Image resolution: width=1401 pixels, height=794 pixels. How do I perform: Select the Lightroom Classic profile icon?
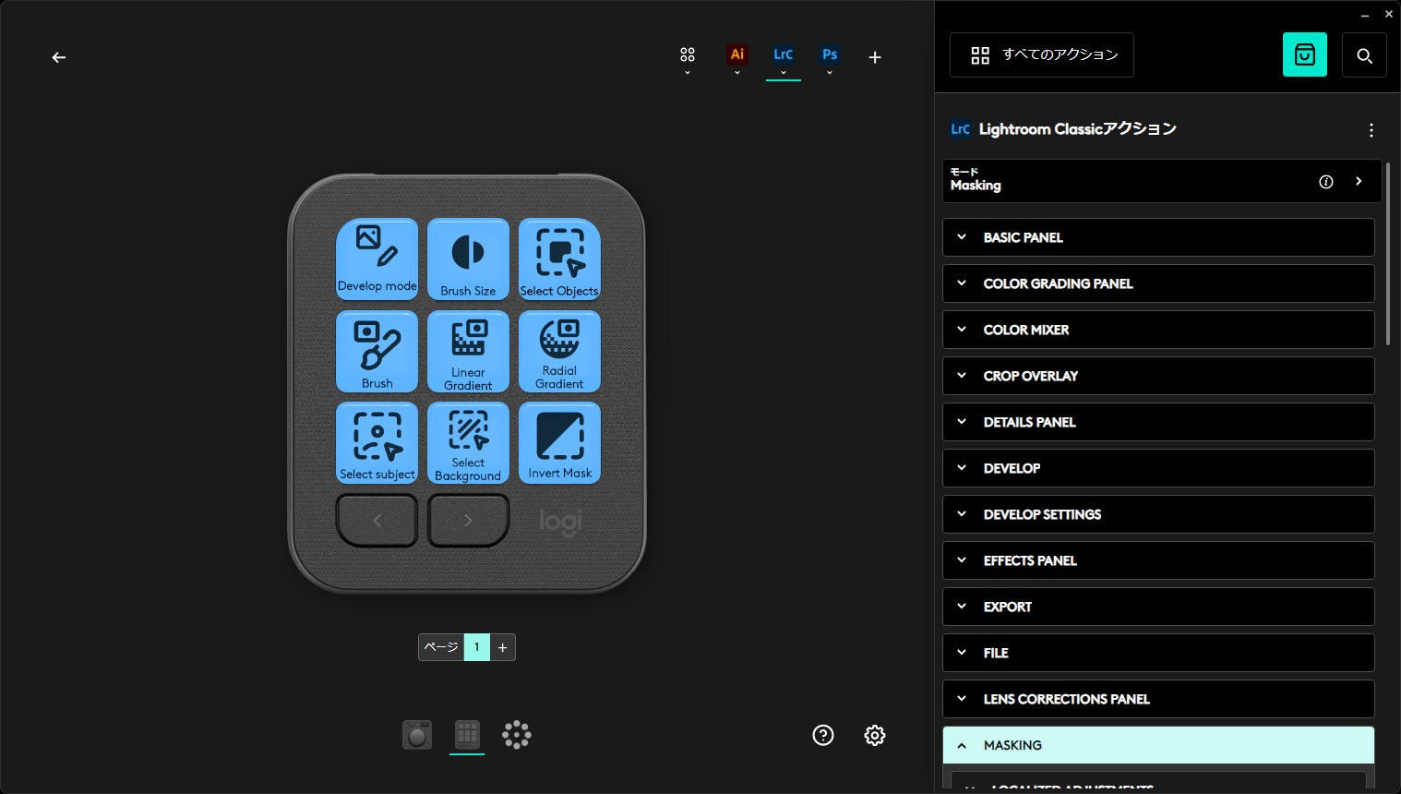click(x=784, y=54)
